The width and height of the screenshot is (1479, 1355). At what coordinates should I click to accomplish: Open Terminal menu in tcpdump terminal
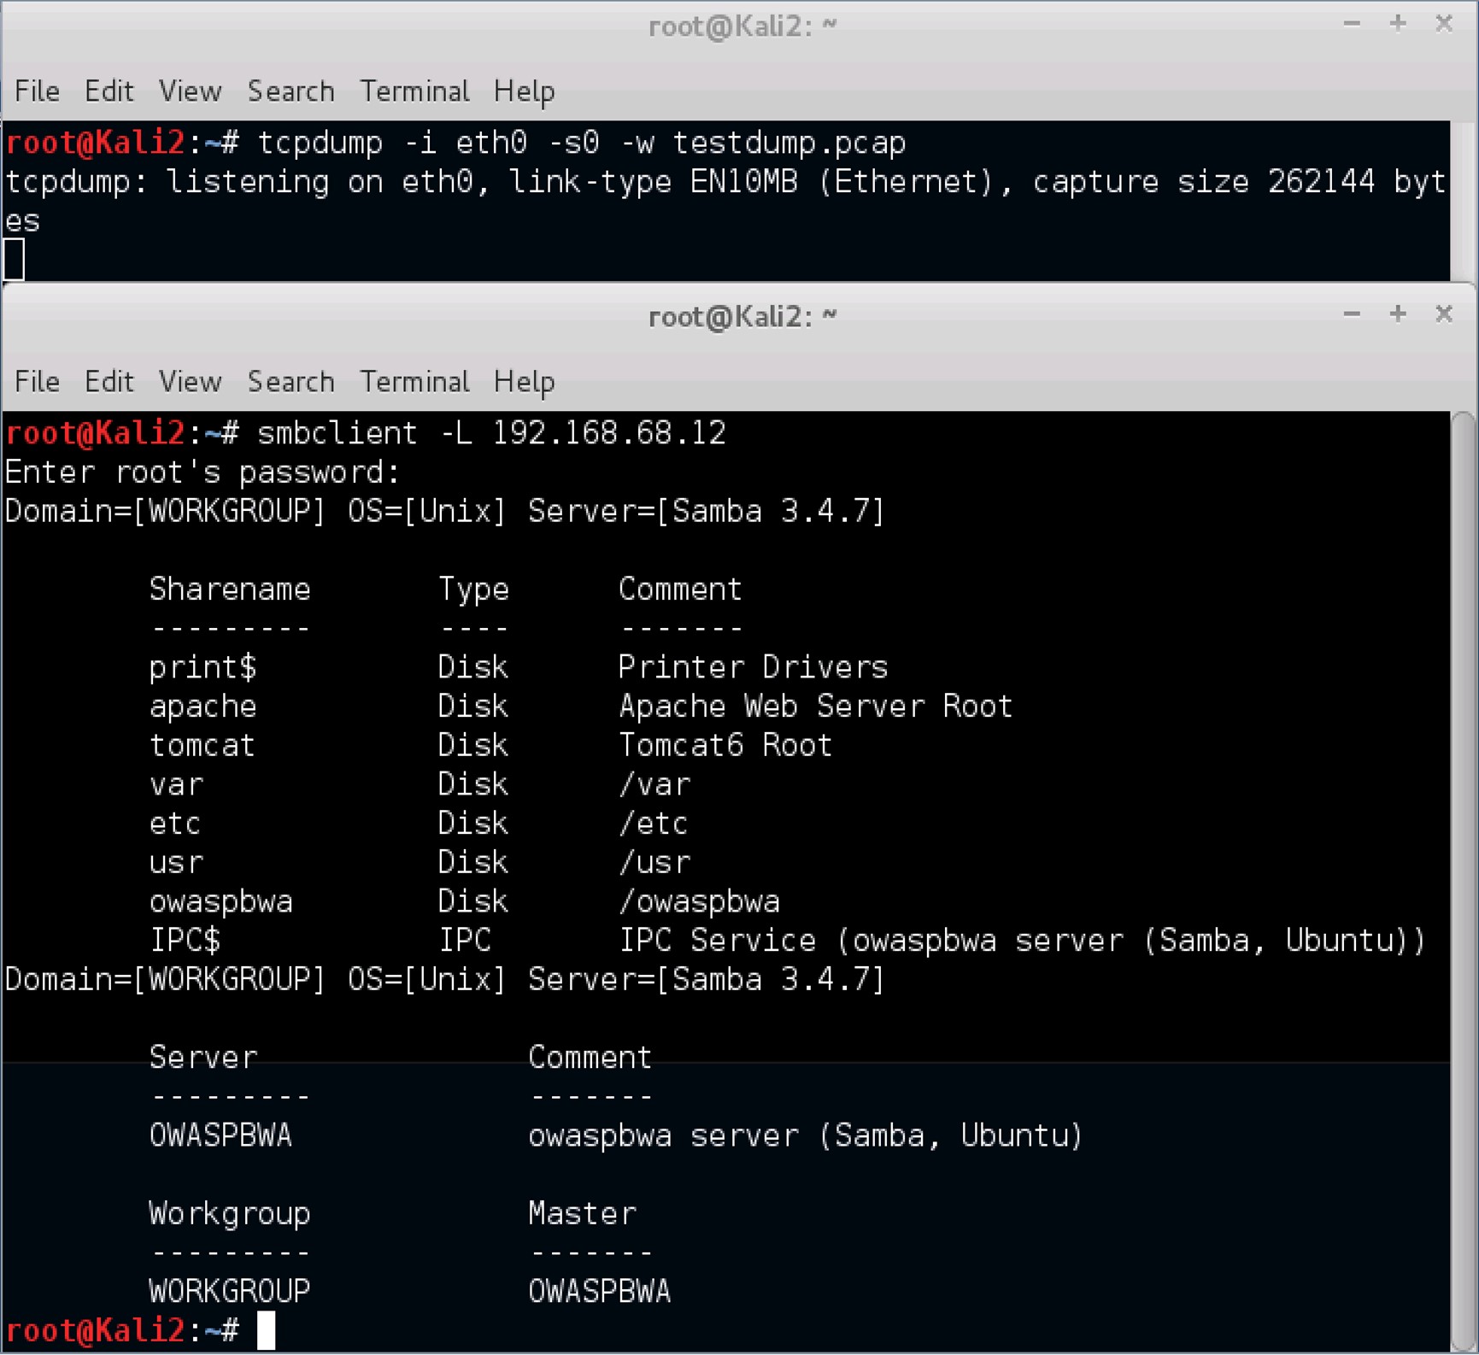point(414,91)
